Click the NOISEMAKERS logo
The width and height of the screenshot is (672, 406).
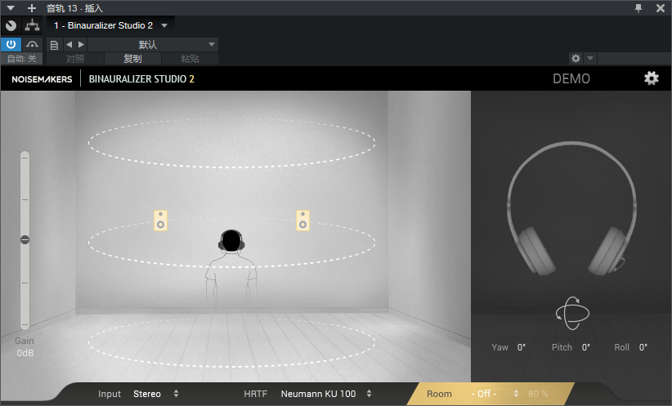pos(42,79)
